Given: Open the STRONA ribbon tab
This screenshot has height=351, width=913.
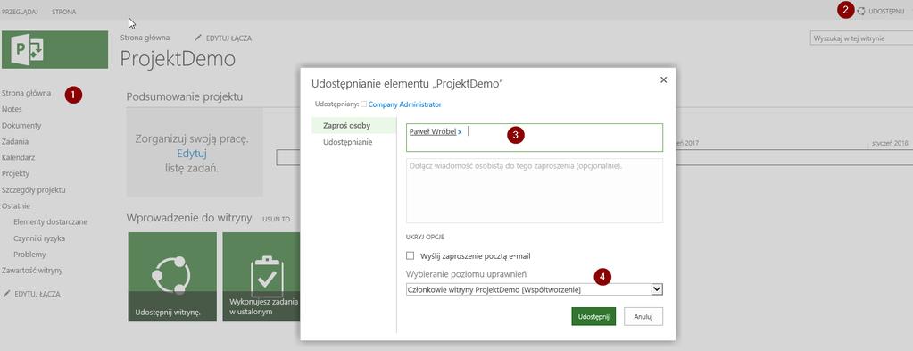Looking at the screenshot, I should (63, 12).
